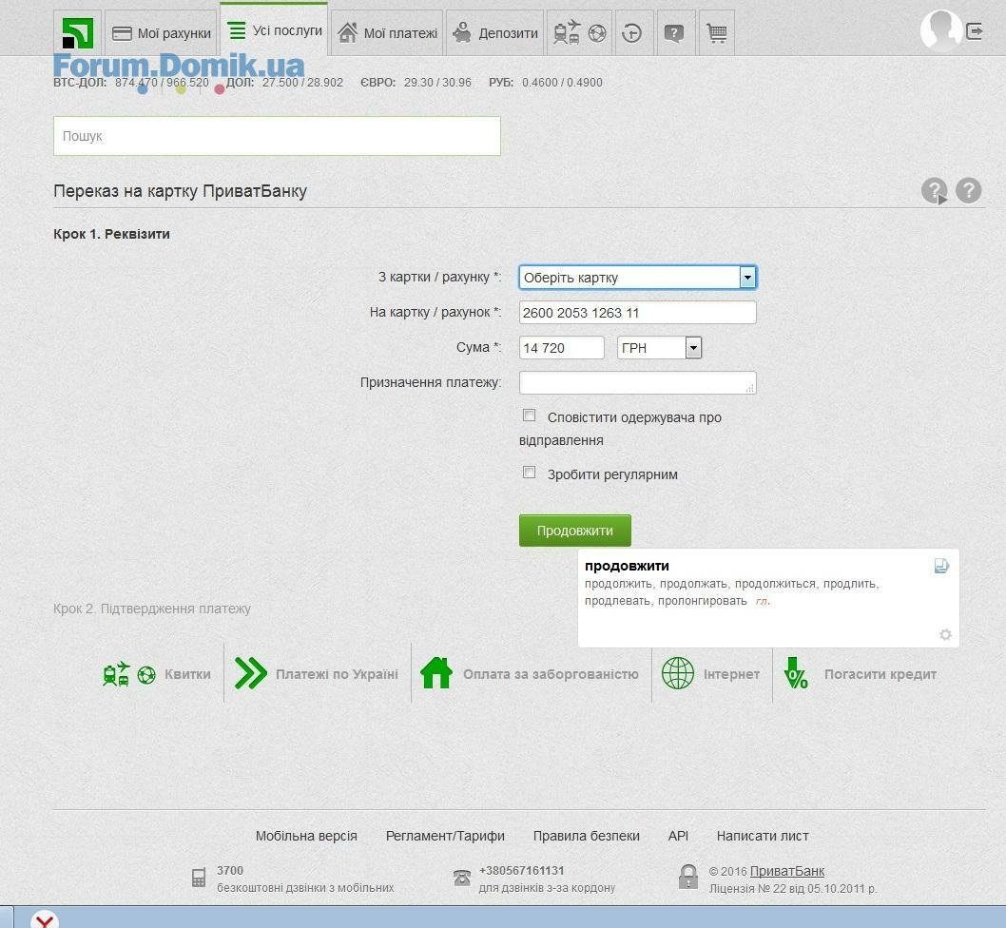This screenshot has width=1006, height=928.
Task: Select the 'Погасити кредит' shortcut
Action: (x=861, y=674)
